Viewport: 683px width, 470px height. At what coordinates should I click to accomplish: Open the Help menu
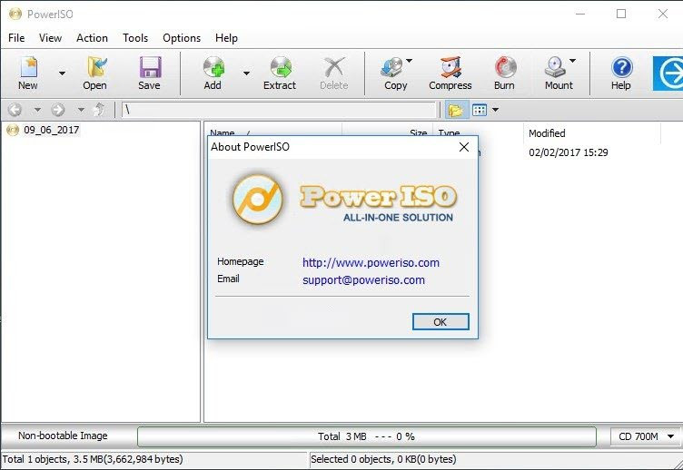click(226, 38)
